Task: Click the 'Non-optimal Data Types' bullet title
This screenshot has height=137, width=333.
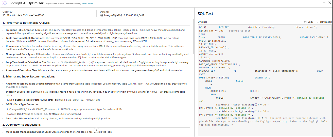Action: point(21,54)
